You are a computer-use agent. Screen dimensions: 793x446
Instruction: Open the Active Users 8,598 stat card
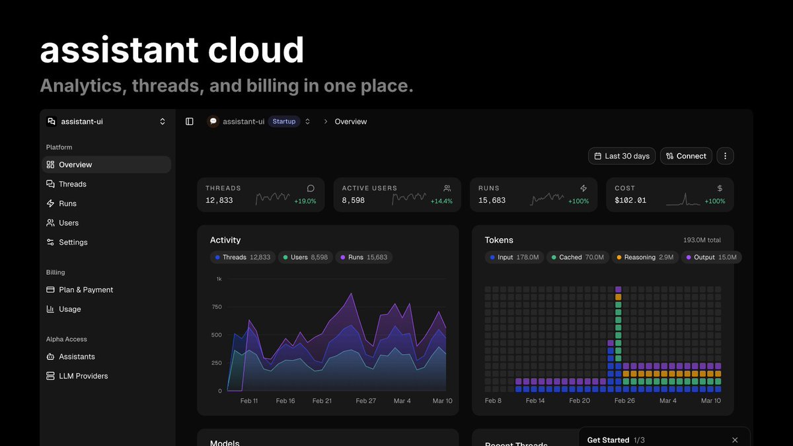(x=397, y=195)
